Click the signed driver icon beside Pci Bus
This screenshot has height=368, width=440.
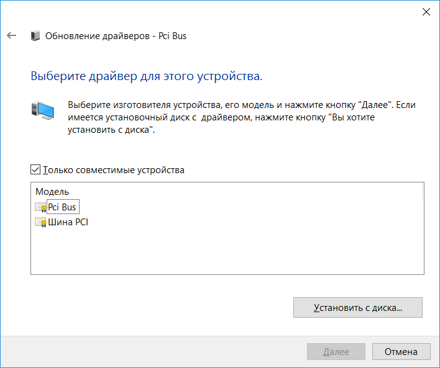pos(41,207)
